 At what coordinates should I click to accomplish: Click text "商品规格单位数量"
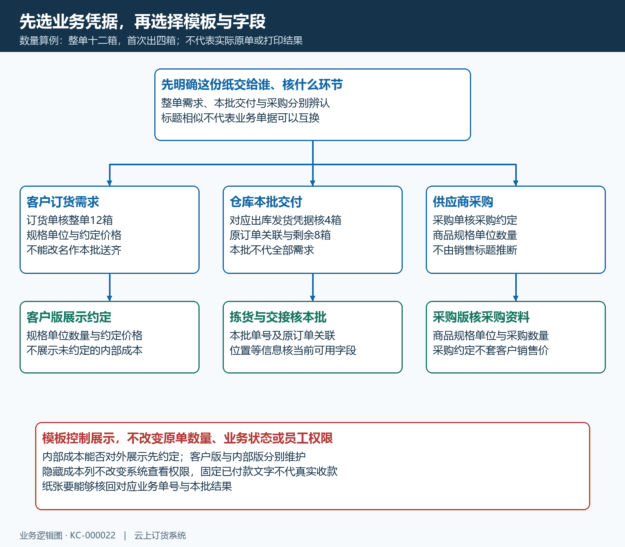coord(475,235)
